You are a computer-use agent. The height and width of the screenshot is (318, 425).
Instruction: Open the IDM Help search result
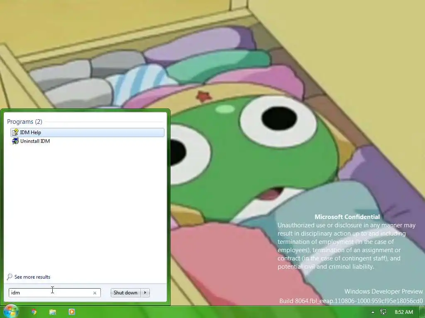click(x=87, y=132)
